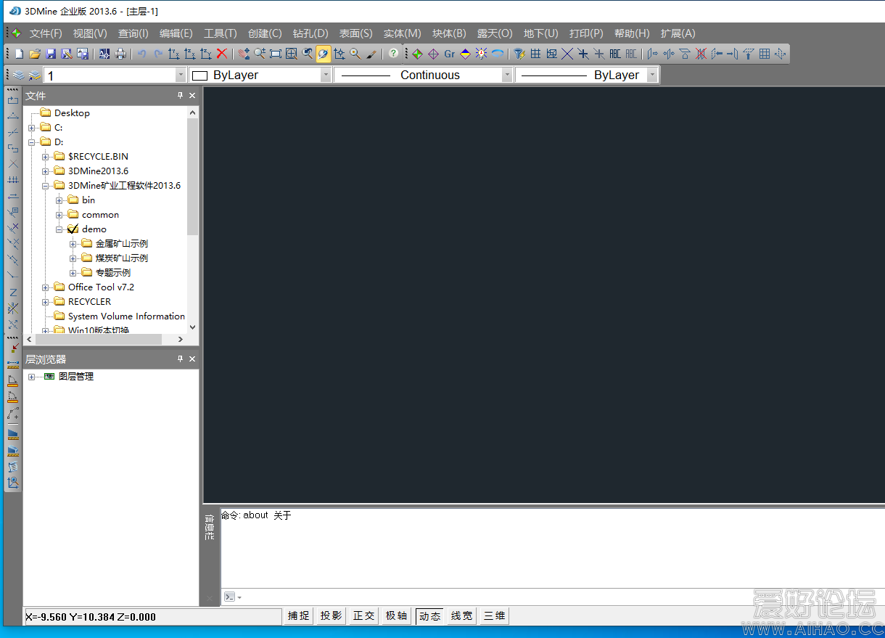Open the layer number dropdown showing 1
This screenshot has height=638, width=885.
[181, 75]
